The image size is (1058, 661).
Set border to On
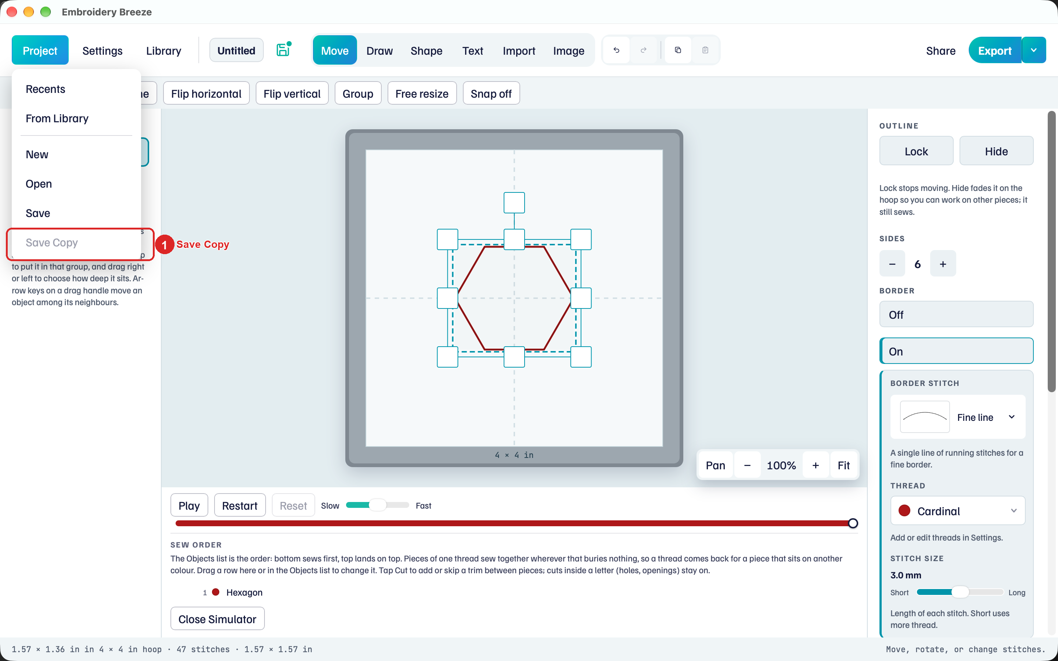(957, 351)
